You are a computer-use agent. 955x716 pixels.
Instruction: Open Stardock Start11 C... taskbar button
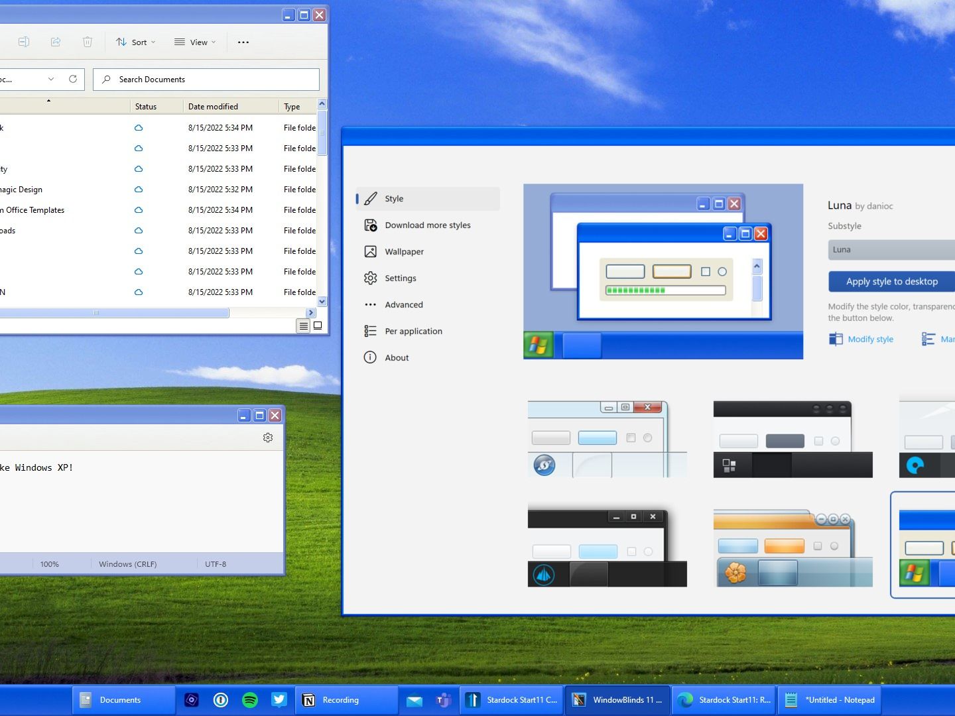pyautogui.click(x=511, y=700)
